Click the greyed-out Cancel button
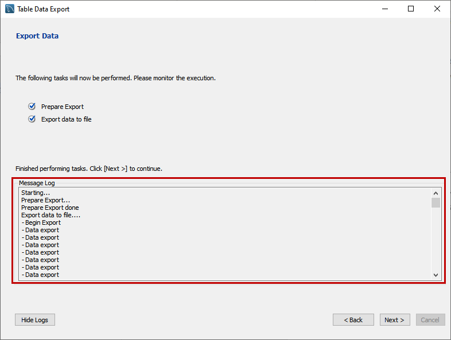The height and width of the screenshot is (340, 451). coord(430,320)
